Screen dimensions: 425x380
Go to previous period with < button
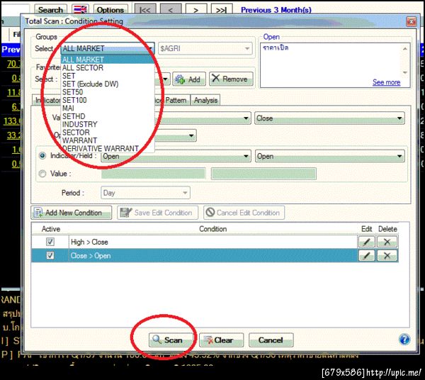(171, 9)
